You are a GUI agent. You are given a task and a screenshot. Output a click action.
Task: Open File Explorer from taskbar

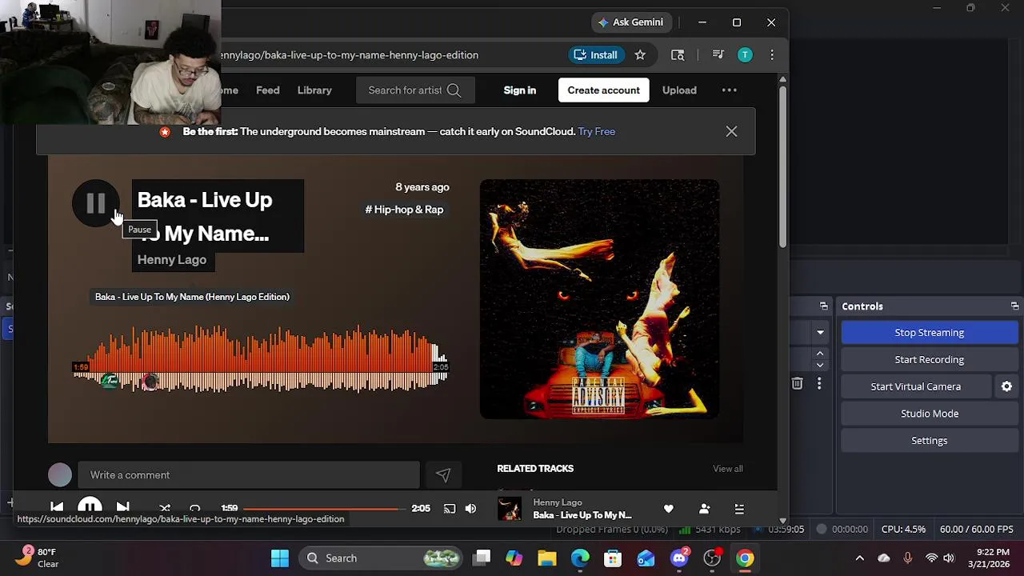(547, 558)
